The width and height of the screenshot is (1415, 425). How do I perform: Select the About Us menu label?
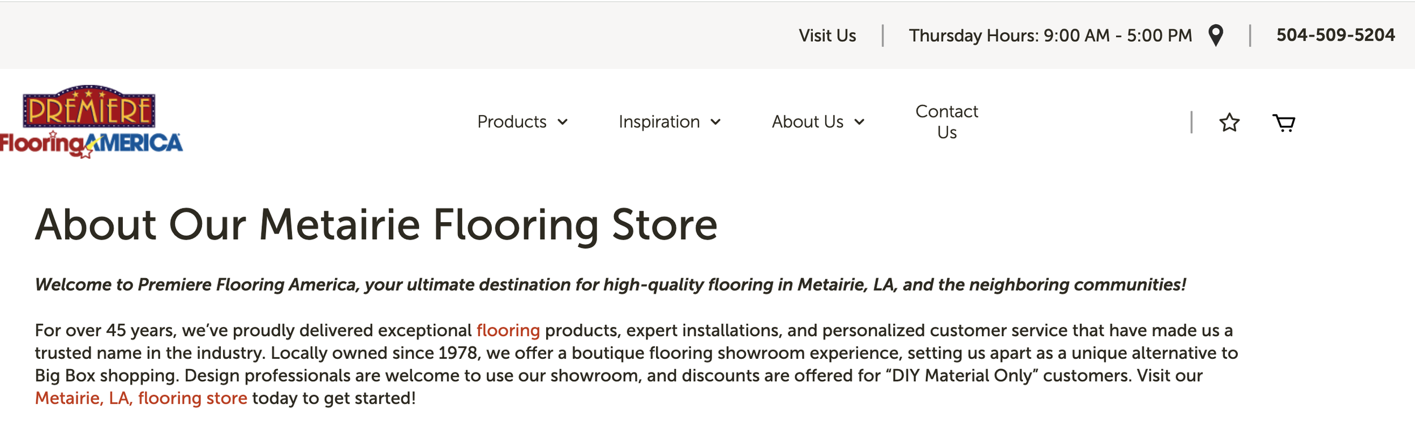[x=808, y=122]
